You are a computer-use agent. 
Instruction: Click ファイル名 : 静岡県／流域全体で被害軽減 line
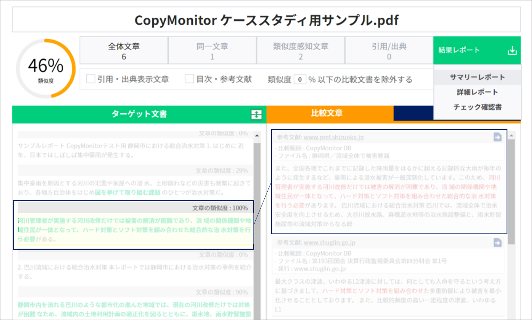point(332,156)
